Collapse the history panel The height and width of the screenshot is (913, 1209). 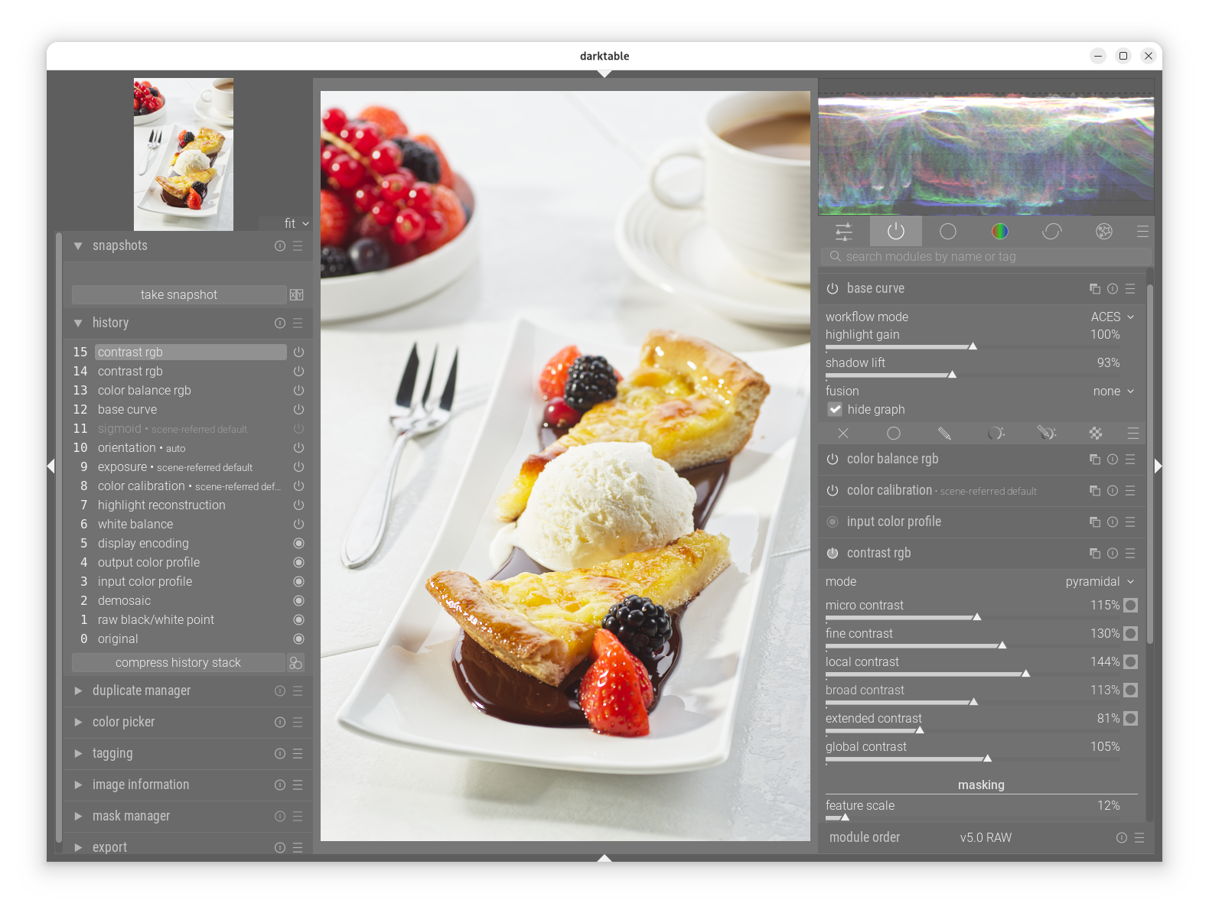[78, 323]
